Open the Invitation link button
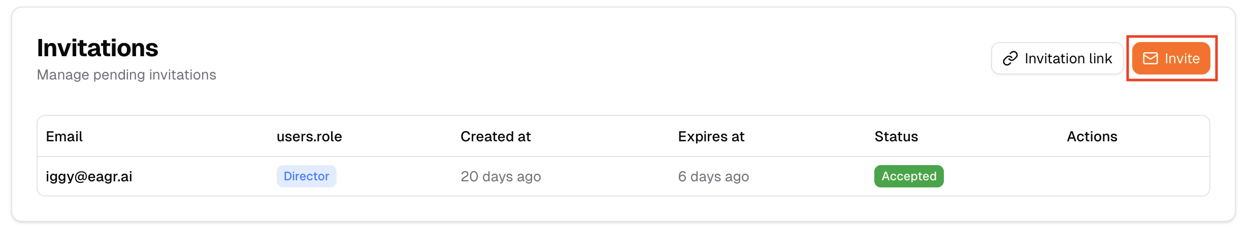1249x234 pixels. [1057, 59]
